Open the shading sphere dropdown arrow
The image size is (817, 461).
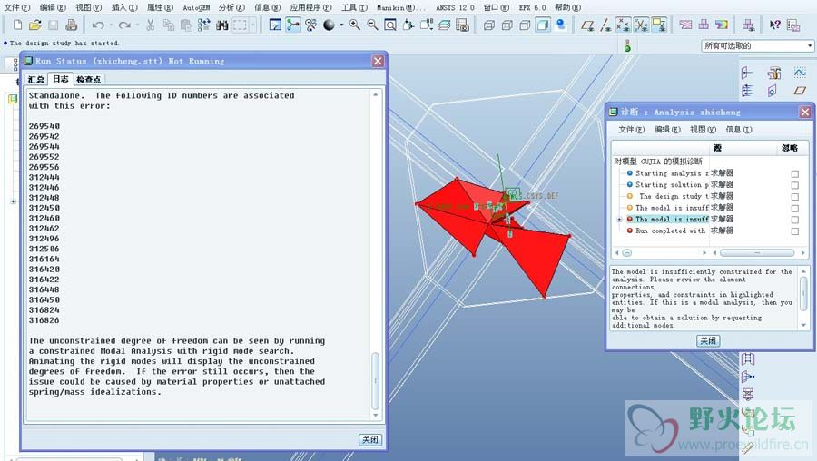point(342,25)
